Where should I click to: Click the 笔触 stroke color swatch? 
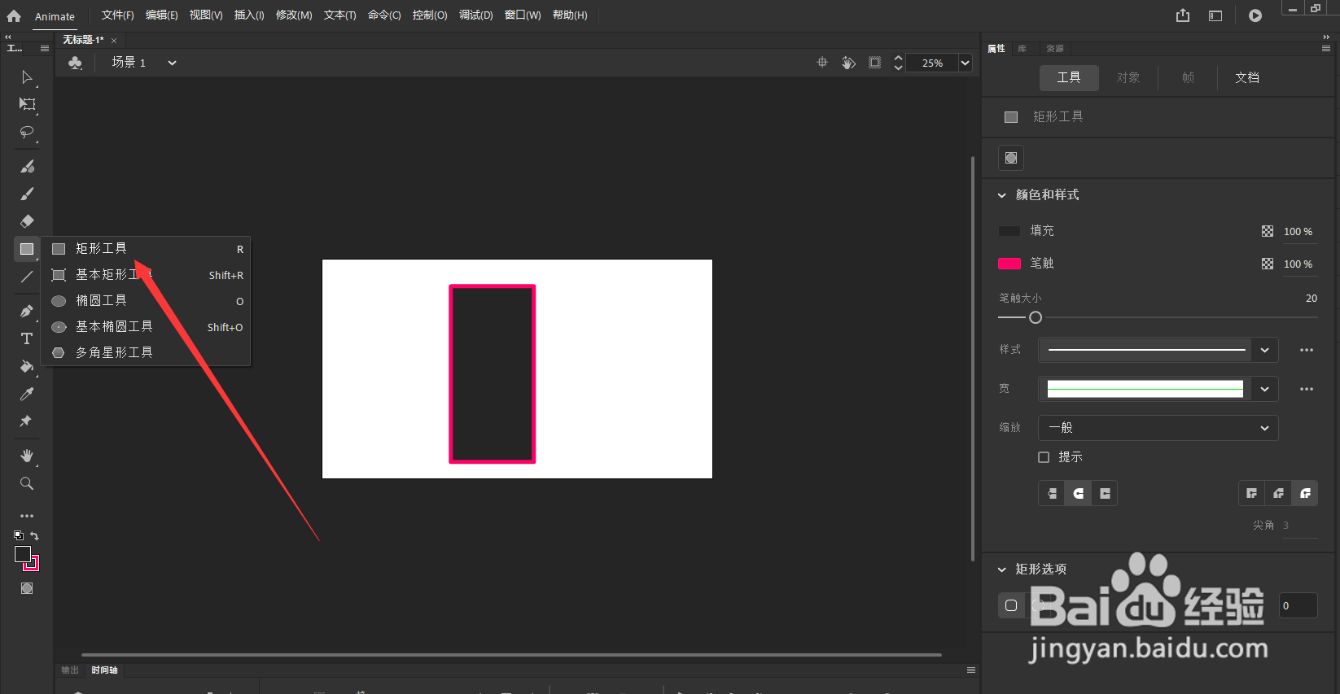(x=1009, y=264)
